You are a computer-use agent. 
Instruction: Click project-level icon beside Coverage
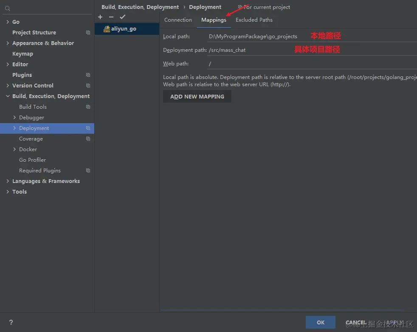coord(88,139)
